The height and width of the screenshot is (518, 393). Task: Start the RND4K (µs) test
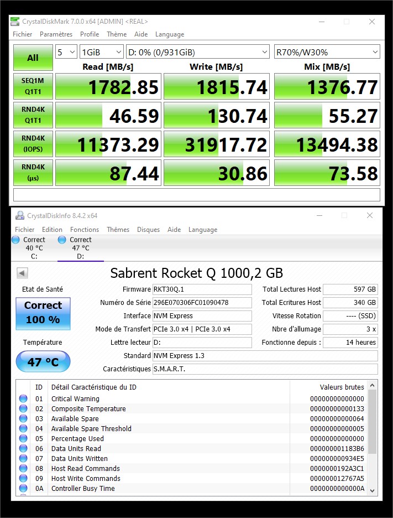(33, 173)
